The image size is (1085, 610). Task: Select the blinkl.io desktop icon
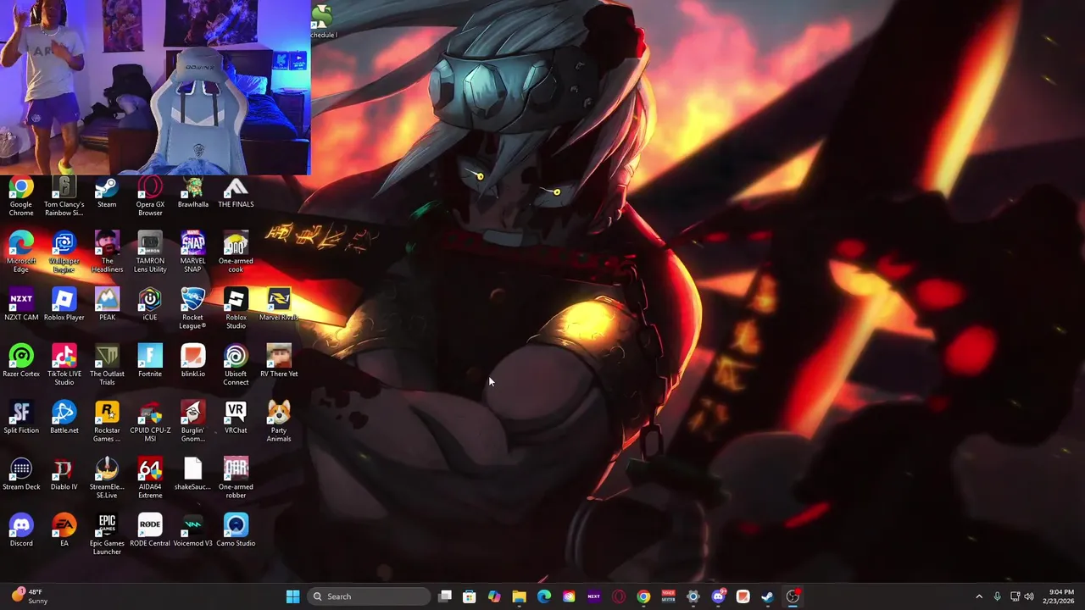[193, 361]
